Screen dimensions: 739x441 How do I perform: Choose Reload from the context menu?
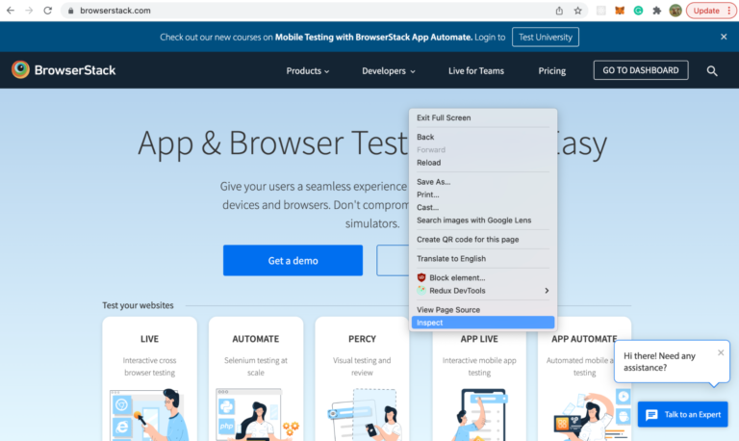pos(483,163)
